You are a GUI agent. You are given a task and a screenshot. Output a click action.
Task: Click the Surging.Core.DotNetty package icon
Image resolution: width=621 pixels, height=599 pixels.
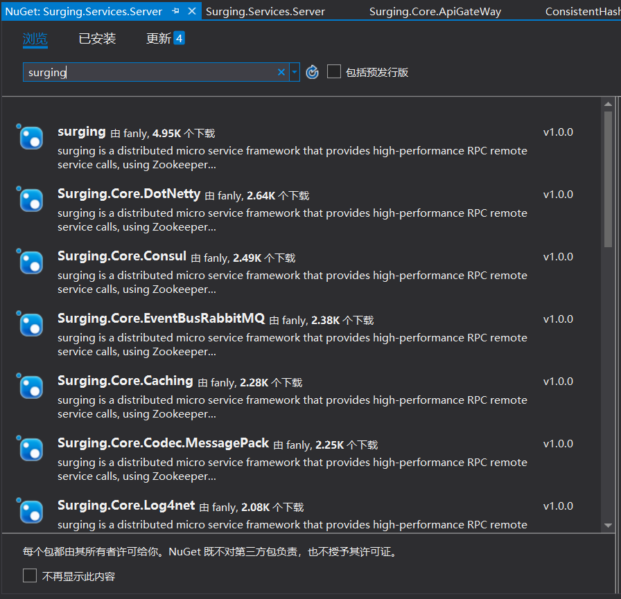coord(31,200)
